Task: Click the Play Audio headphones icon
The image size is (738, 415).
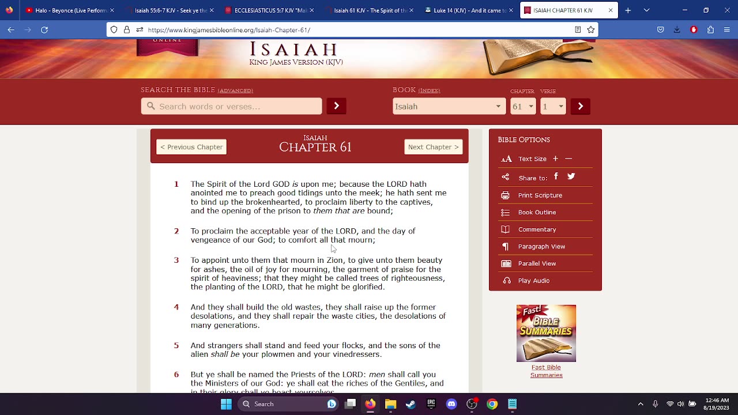Action: click(506, 281)
